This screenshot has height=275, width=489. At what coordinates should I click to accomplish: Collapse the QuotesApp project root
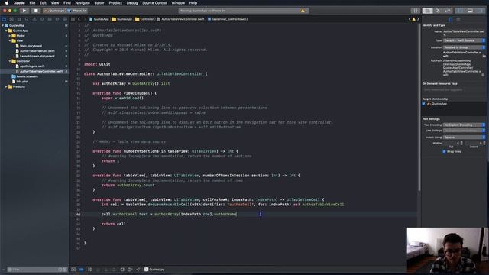coord(3,25)
